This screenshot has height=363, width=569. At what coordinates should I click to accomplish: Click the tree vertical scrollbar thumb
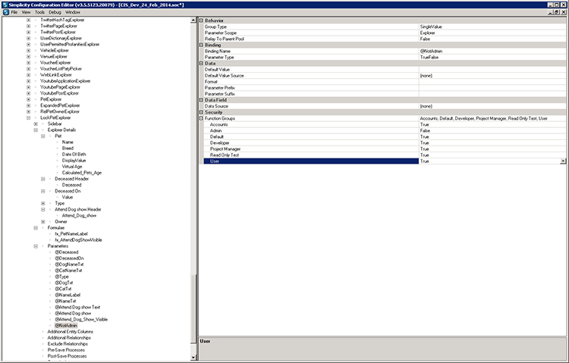coord(193,308)
